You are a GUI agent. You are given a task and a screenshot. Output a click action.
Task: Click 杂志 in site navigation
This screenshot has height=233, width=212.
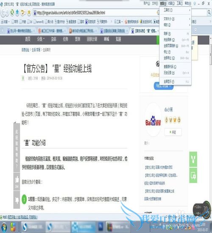pyautogui.click(x=53, y=39)
